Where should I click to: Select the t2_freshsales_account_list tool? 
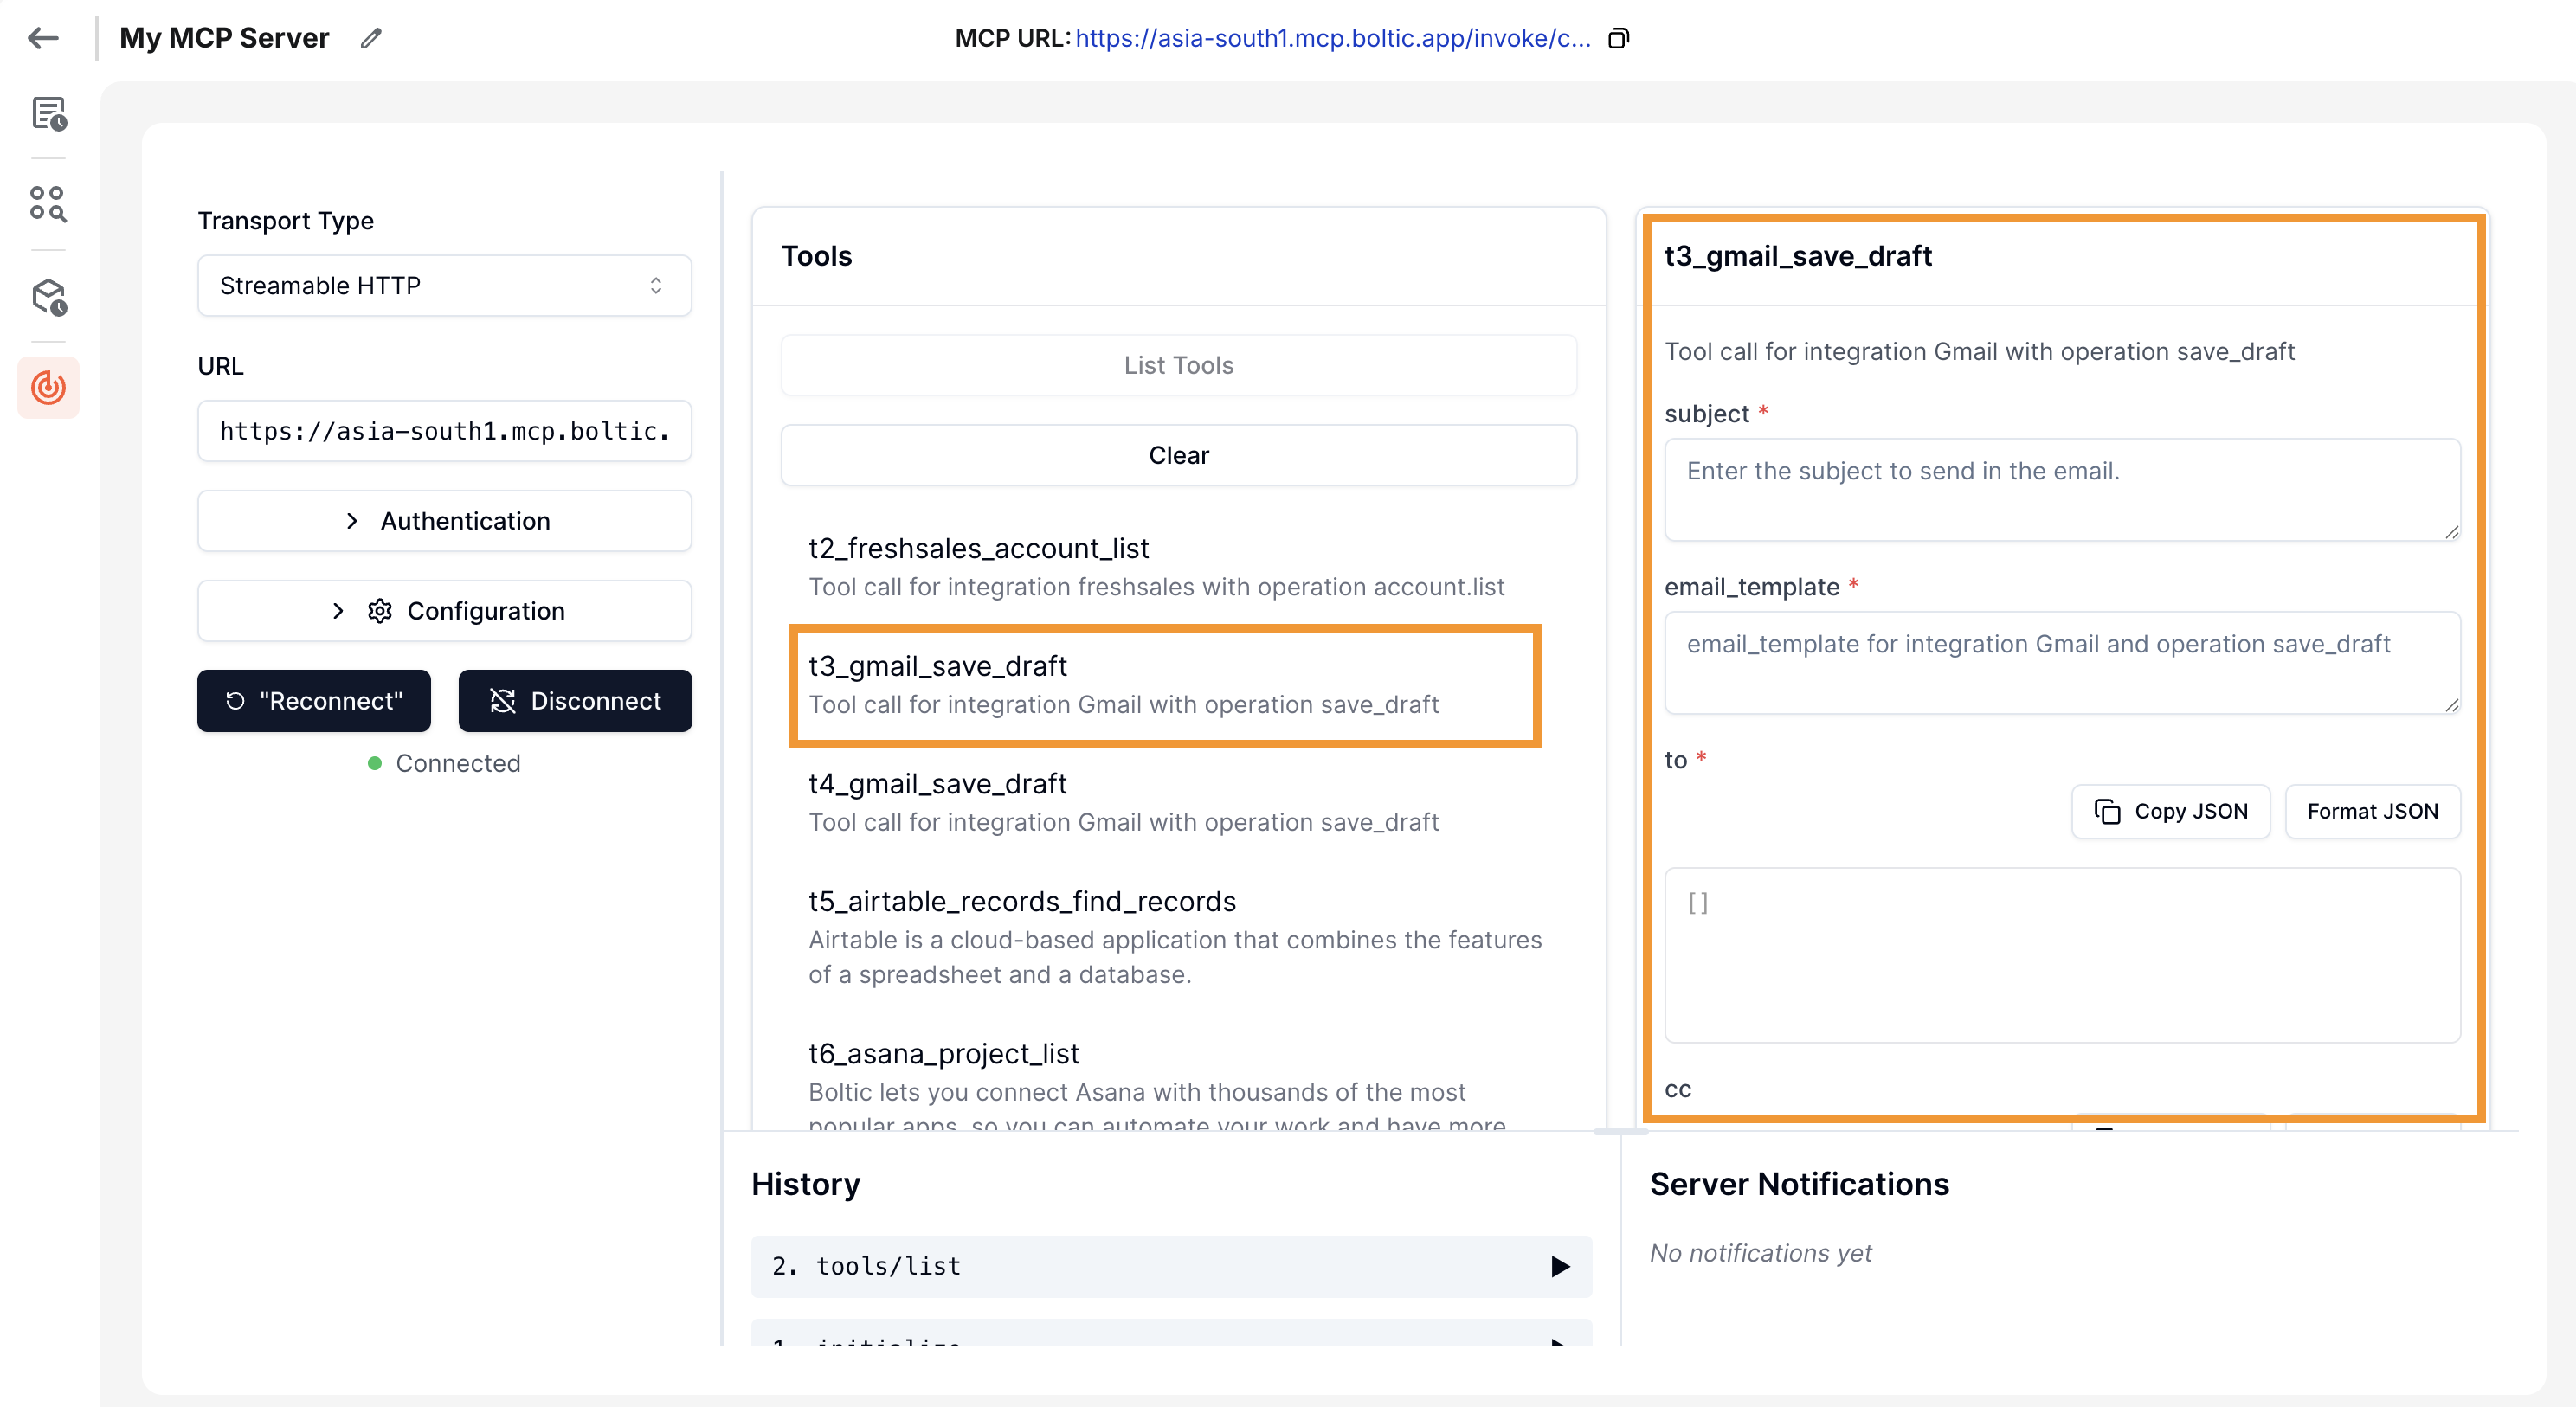[1155, 567]
